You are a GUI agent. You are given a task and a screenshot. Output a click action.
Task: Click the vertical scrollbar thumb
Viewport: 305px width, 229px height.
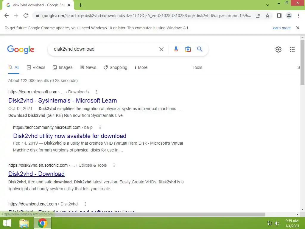[x=302, y=62]
